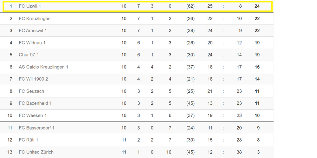Image resolution: width=317 pixels, height=158 pixels.
Task: Select the FC Wil 1900 2 entry
Action: tap(33, 79)
